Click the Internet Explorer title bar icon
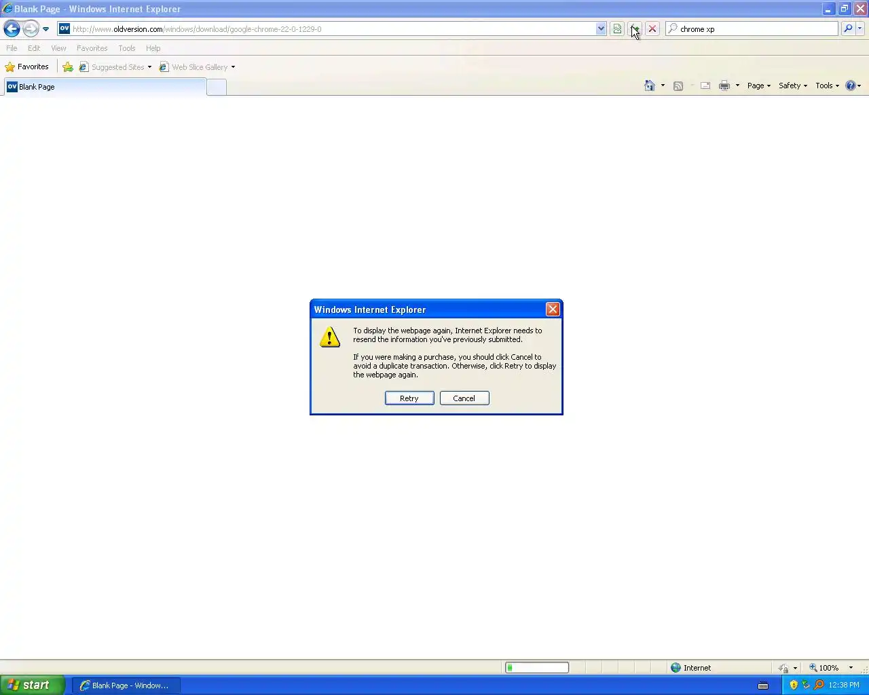Viewport: 869px width, 695px height. [7, 9]
